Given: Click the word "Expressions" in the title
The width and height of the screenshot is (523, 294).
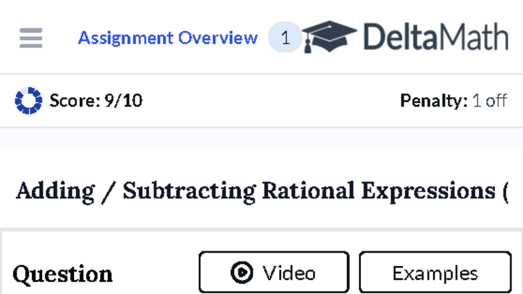Looking at the screenshot, I should pyautogui.click(x=426, y=191).
